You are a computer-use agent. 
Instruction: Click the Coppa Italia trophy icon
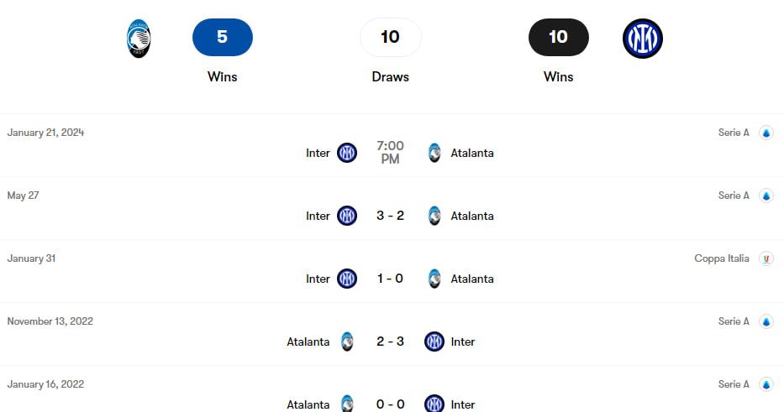pos(766,258)
